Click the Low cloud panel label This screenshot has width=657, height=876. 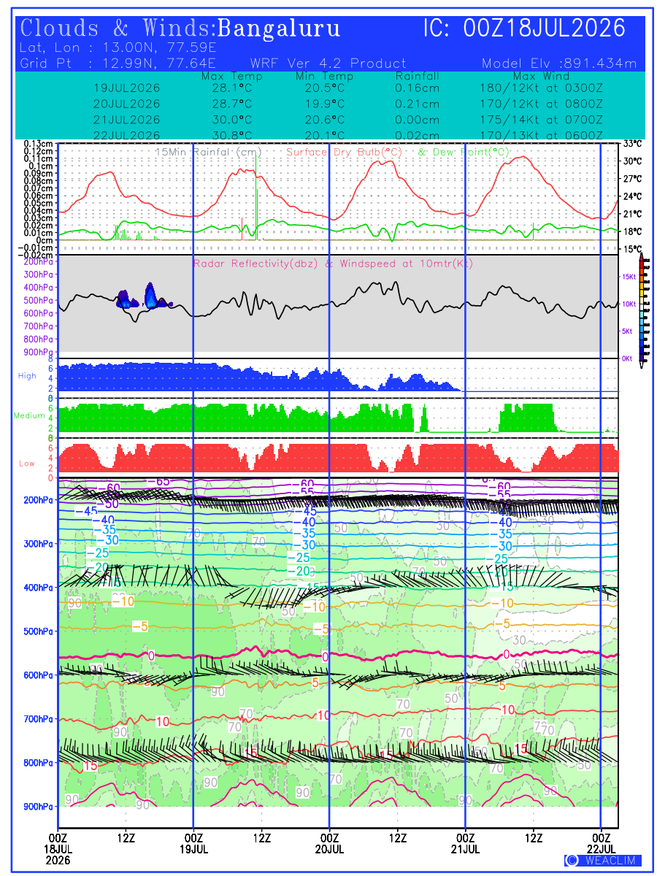click(x=27, y=463)
